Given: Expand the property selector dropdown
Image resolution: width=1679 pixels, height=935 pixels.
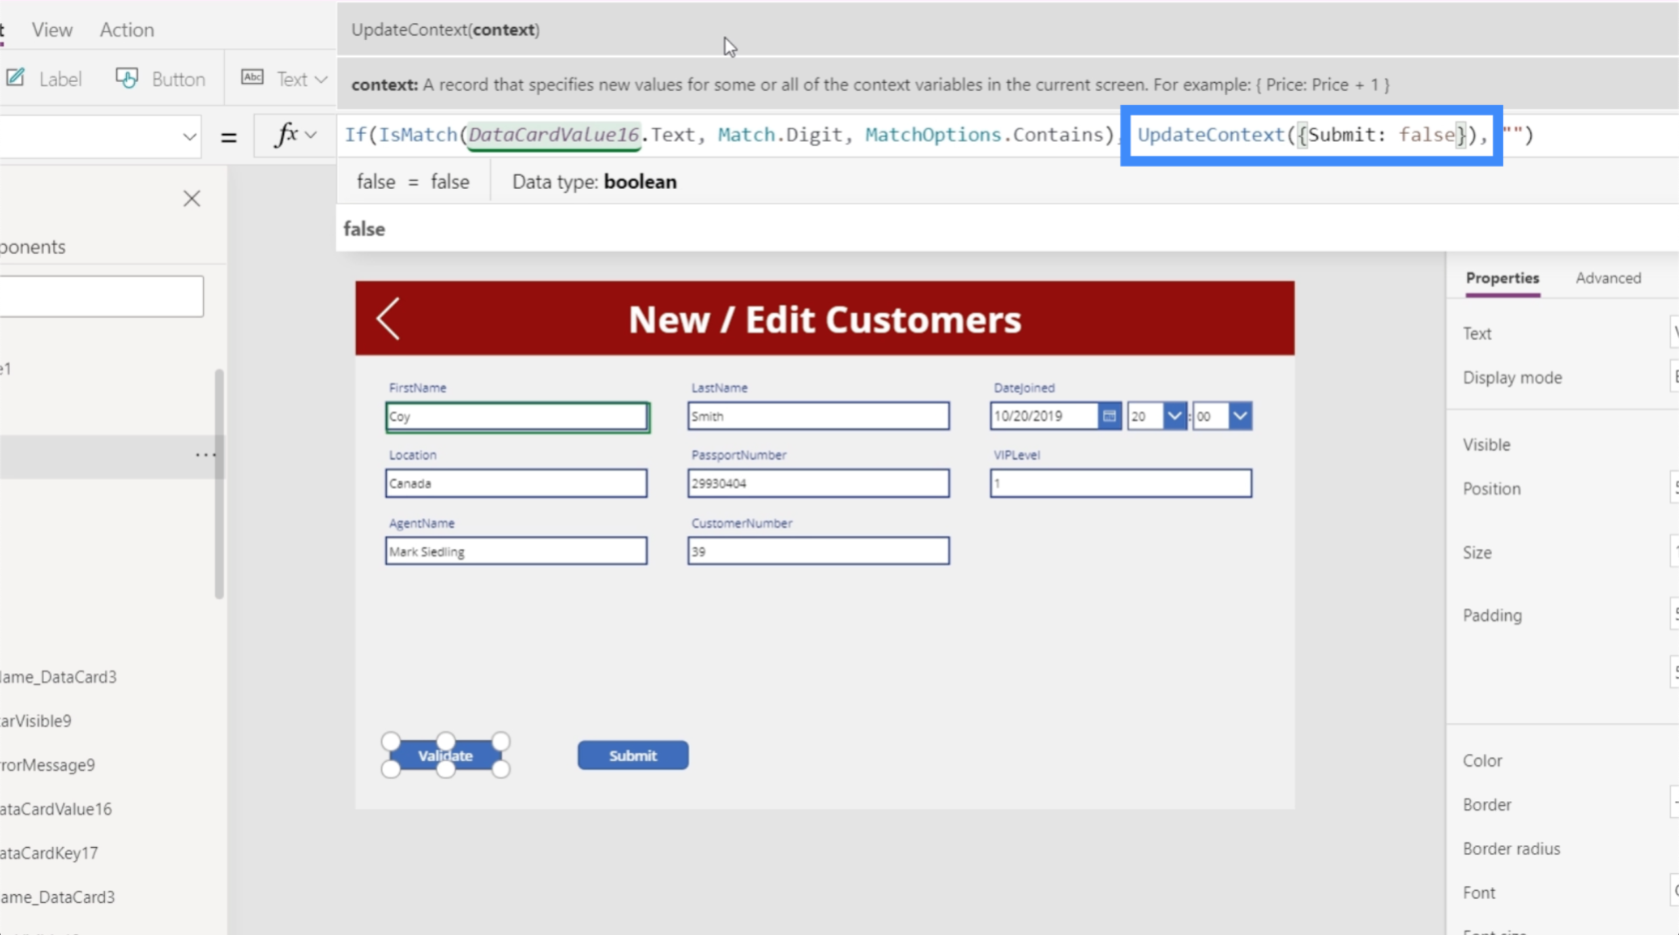Looking at the screenshot, I should pos(189,136).
